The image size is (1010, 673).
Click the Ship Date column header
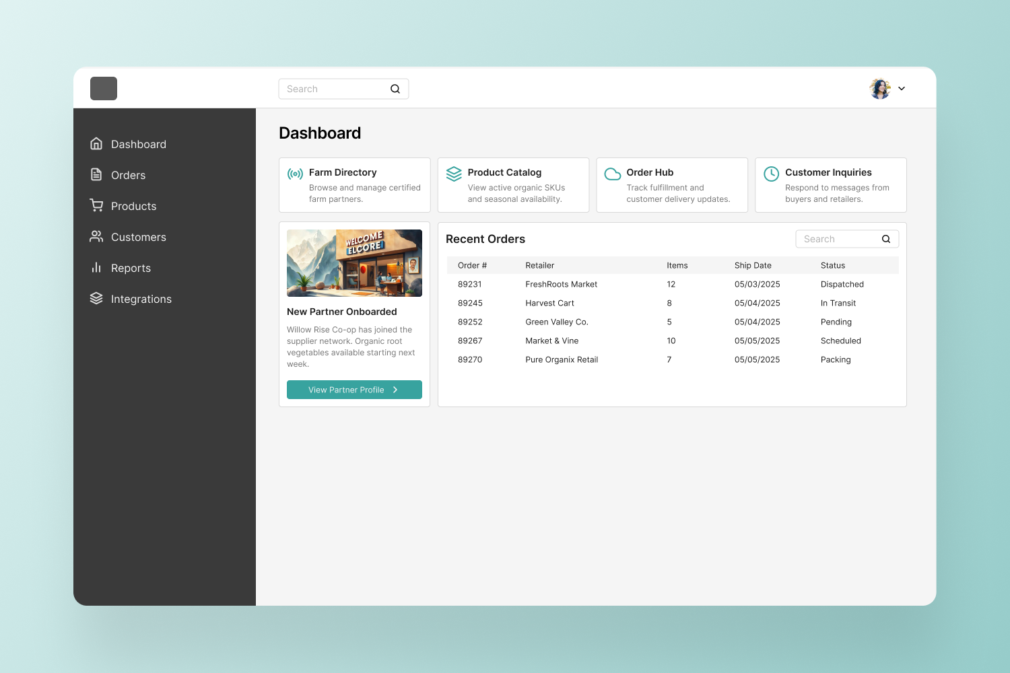click(753, 265)
